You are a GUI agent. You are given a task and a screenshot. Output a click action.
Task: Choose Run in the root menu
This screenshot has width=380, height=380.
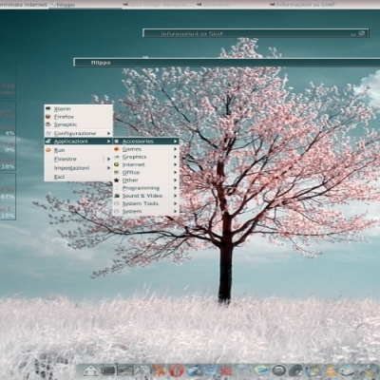[79, 150]
